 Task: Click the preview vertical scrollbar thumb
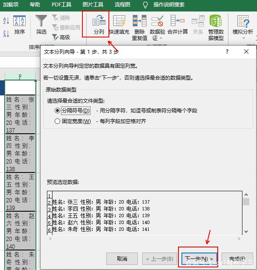click(x=246, y=201)
